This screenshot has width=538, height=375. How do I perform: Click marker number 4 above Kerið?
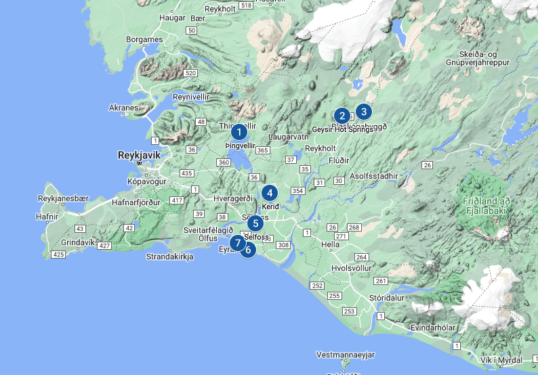click(x=269, y=192)
